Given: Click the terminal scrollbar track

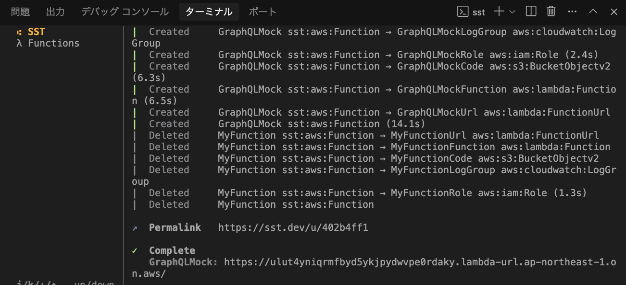Looking at the screenshot, I should [623, 144].
